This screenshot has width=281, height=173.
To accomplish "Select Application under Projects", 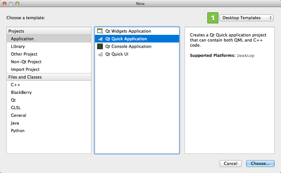I will tap(22, 39).
